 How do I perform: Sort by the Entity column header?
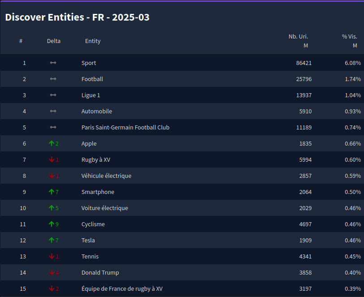click(x=93, y=41)
